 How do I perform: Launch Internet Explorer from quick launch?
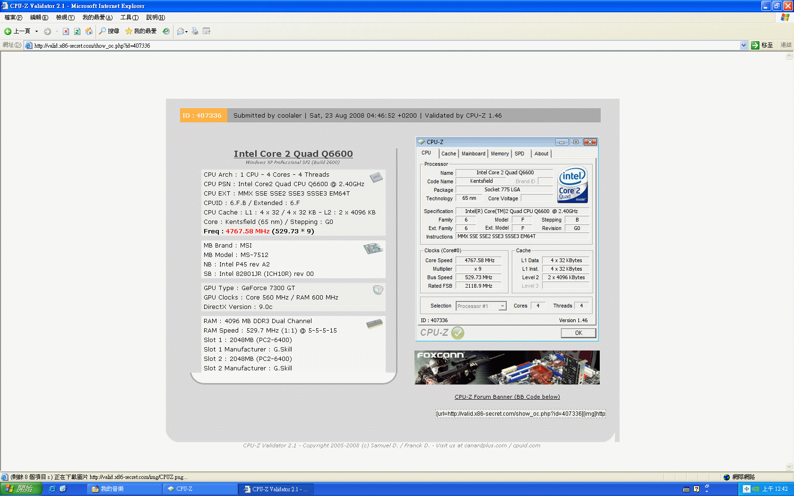(x=52, y=489)
